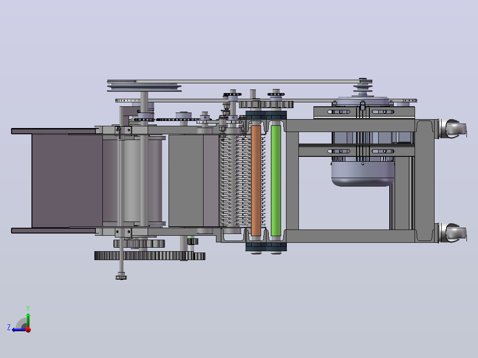Select the green roller in the model

pos(276,181)
